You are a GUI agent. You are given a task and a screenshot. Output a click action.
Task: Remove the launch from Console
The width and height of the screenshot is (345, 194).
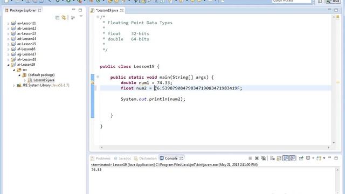tap(257, 158)
